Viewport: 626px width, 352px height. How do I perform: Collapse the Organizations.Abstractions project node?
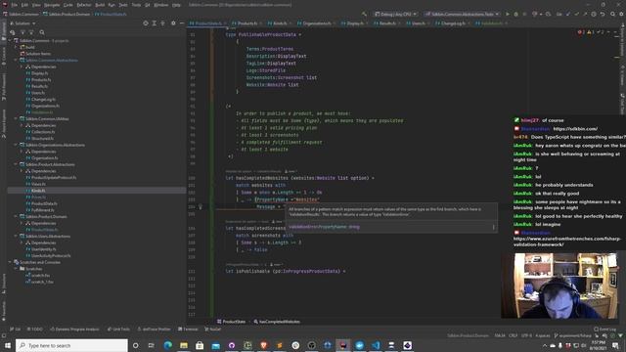pyautogui.click(x=17, y=145)
